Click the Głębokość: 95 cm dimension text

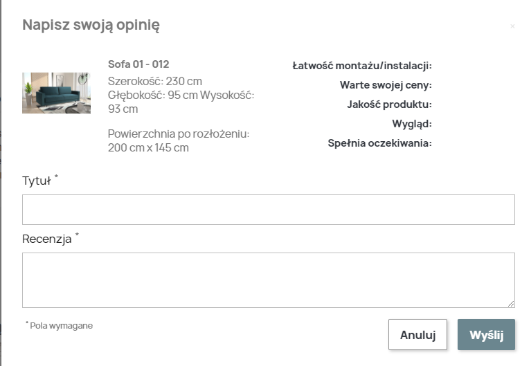(152, 95)
